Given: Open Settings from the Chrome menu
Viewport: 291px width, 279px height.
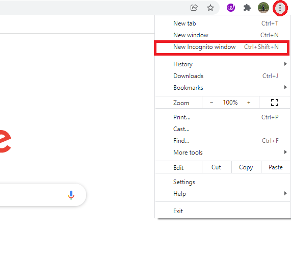Looking at the screenshot, I should (222, 182).
